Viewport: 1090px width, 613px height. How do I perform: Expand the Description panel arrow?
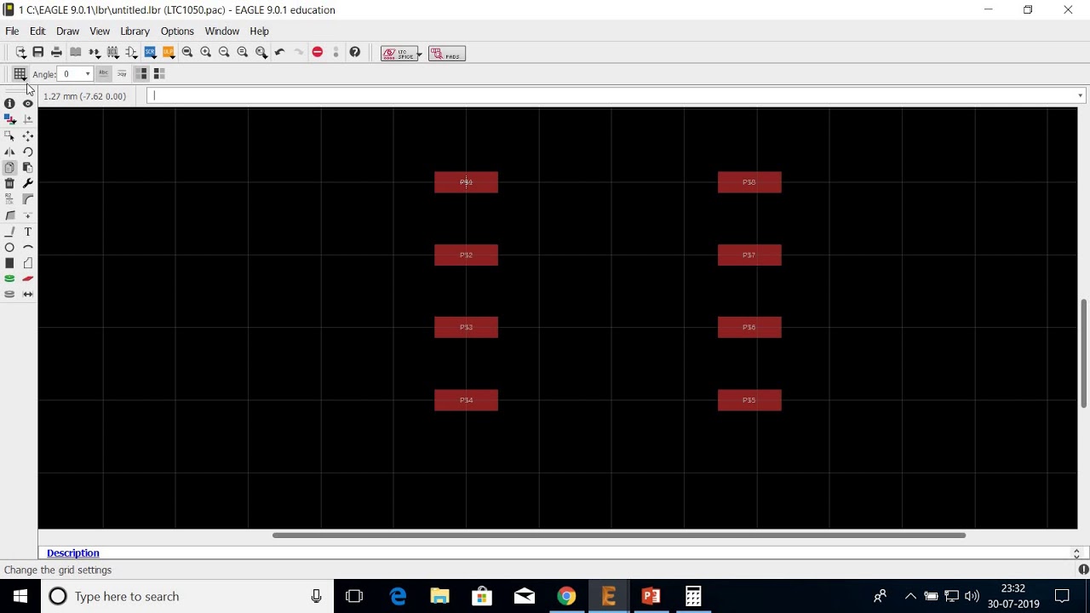[1076, 553]
